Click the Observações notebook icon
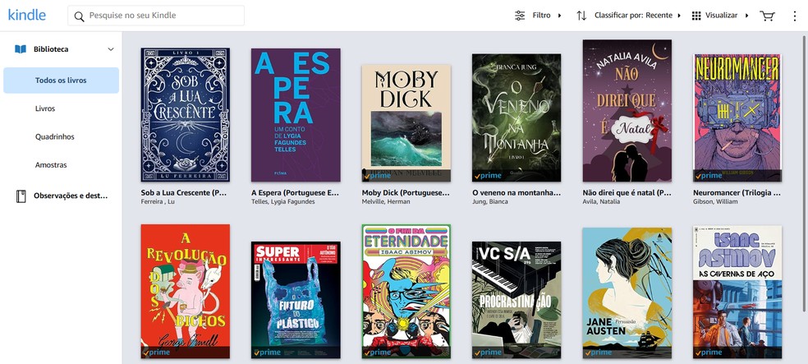Screen dimensions: 808x364 (21, 196)
